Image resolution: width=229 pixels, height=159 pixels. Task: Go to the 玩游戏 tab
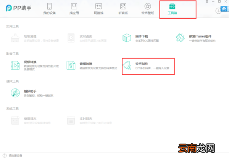click(x=98, y=9)
